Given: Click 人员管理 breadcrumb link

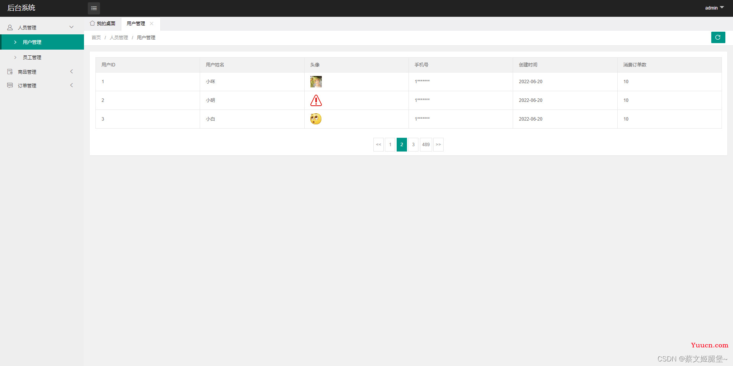Looking at the screenshot, I should pyautogui.click(x=119, y=37).
